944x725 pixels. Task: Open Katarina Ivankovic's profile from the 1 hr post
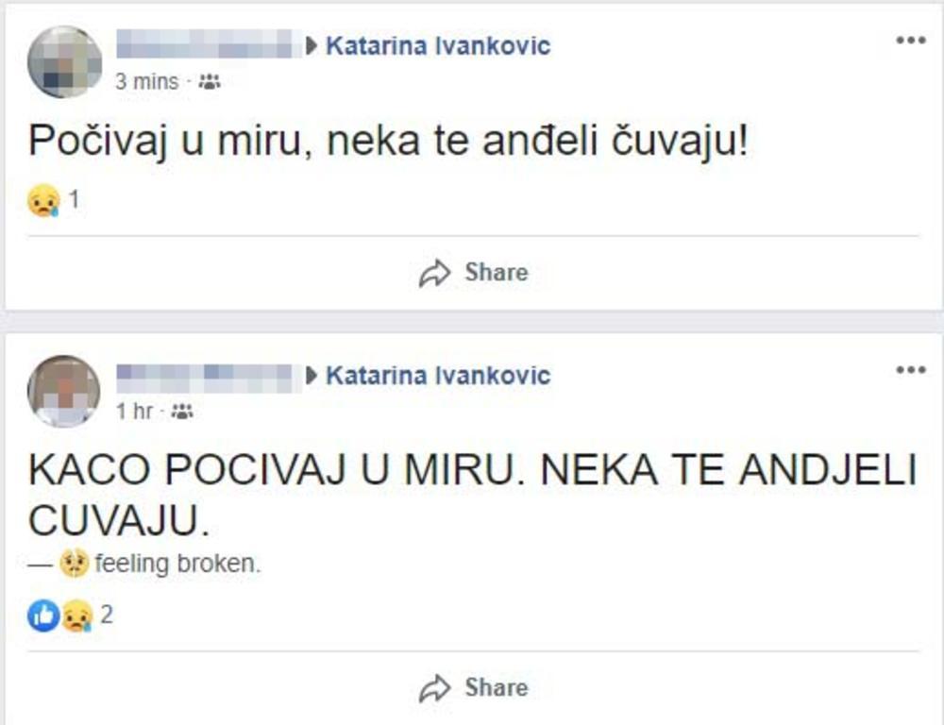pos(437,376)
